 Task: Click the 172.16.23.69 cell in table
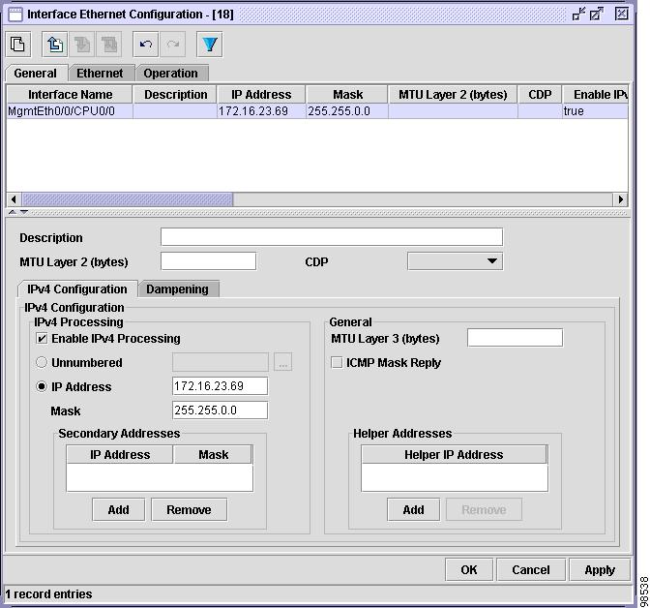point(261,111)
